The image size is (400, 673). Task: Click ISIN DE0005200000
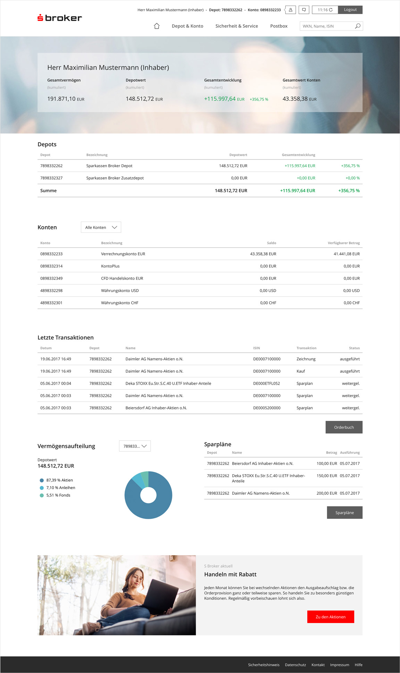coord(267,408)
